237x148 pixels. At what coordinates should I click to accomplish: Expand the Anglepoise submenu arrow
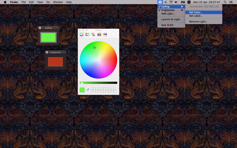click(x=182, y=10)
